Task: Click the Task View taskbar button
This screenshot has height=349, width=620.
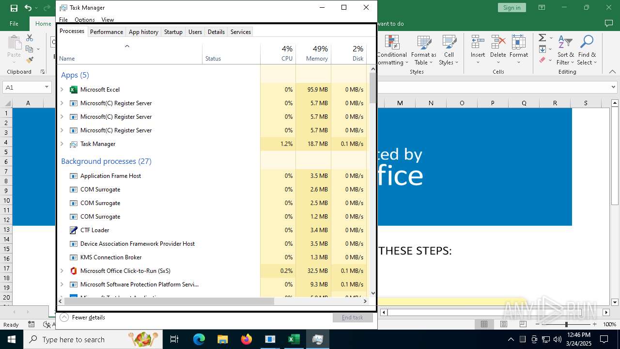Action: click(x=174, y=339)
